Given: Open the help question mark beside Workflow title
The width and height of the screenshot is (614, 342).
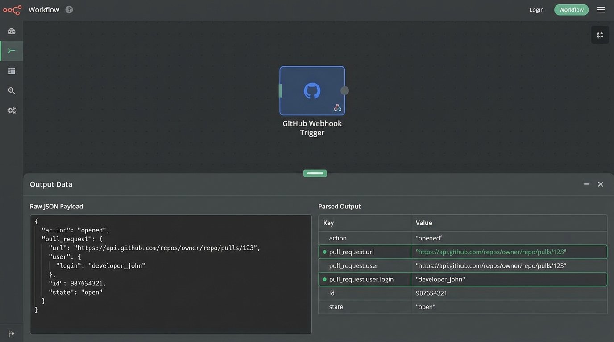Looking at the screenshot, I should point(69,9).
